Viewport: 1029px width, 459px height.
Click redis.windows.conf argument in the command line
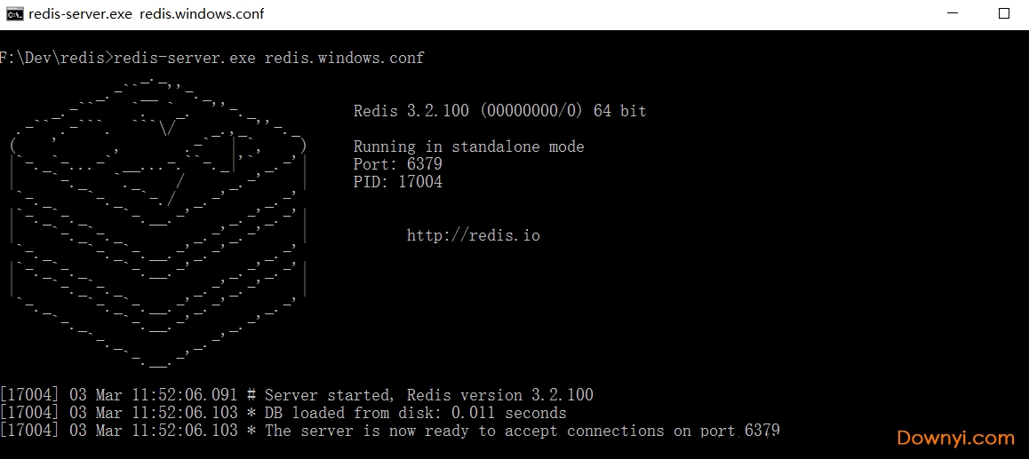pyautogui.click(x=344, y=58)
